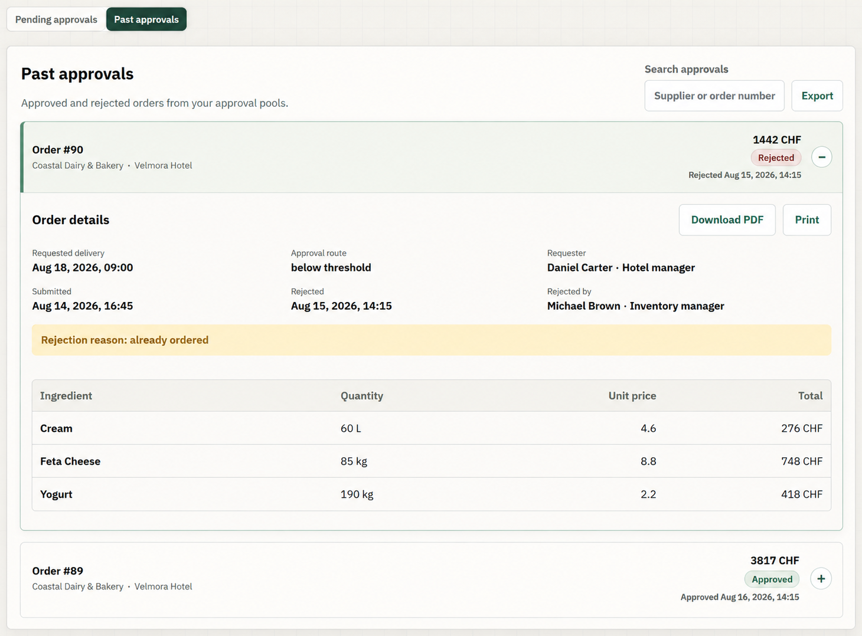The width and height of the screenshot is (862, 636).
Task: Click the 1442 CHF order amount
Action: click(x=777, y=140)
